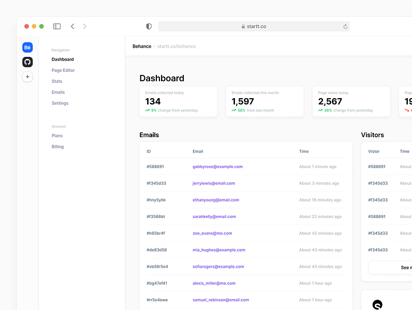Click 'About 1 minute ago' time cell
The height and width of the screenshot is (310, 412).
[318, 166]
